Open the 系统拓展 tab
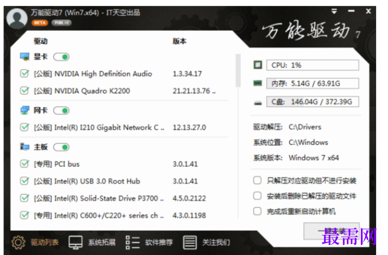Image resolution: width=388 pixels, height=255 pixels. click(102, 242)
